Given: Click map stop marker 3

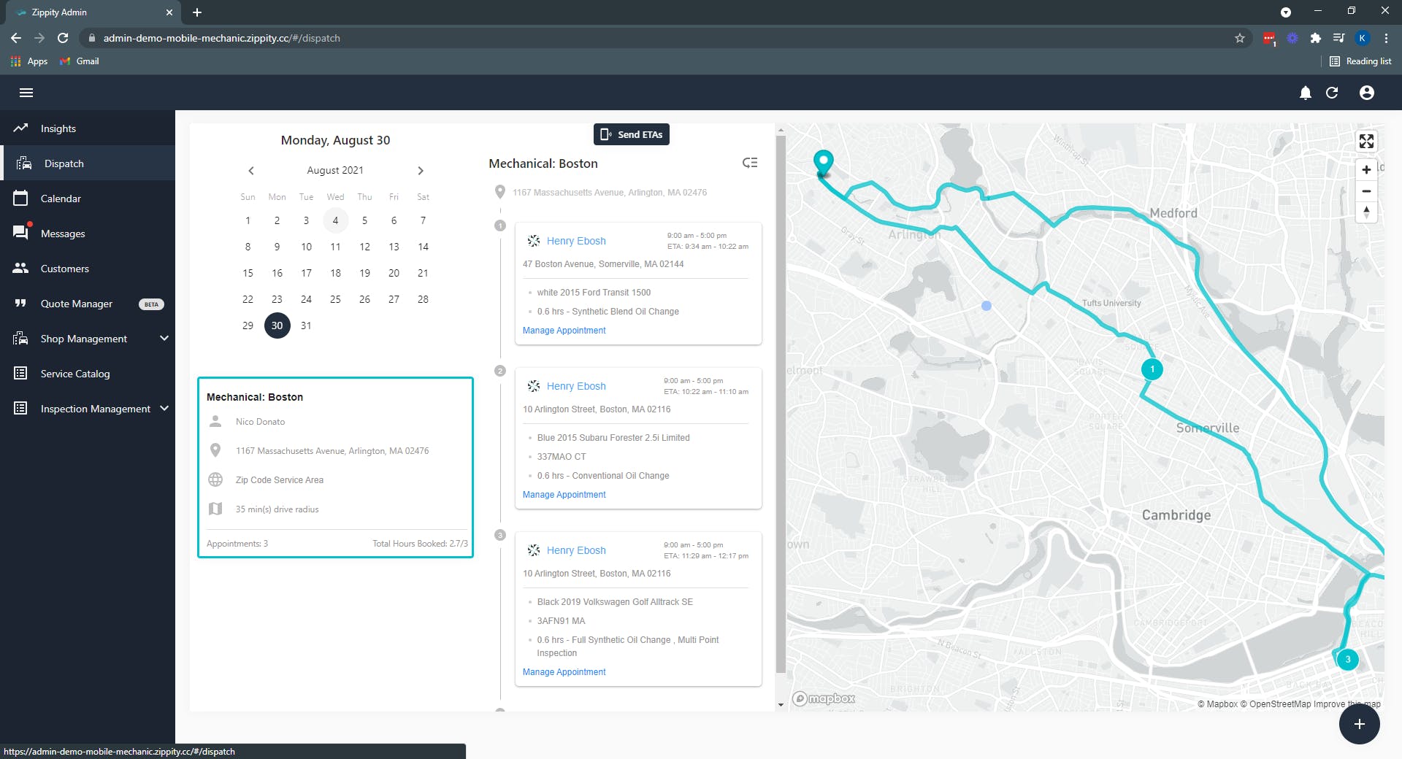Looking at the screenshot, I should pyautogui.click(x=1348, y=660).
